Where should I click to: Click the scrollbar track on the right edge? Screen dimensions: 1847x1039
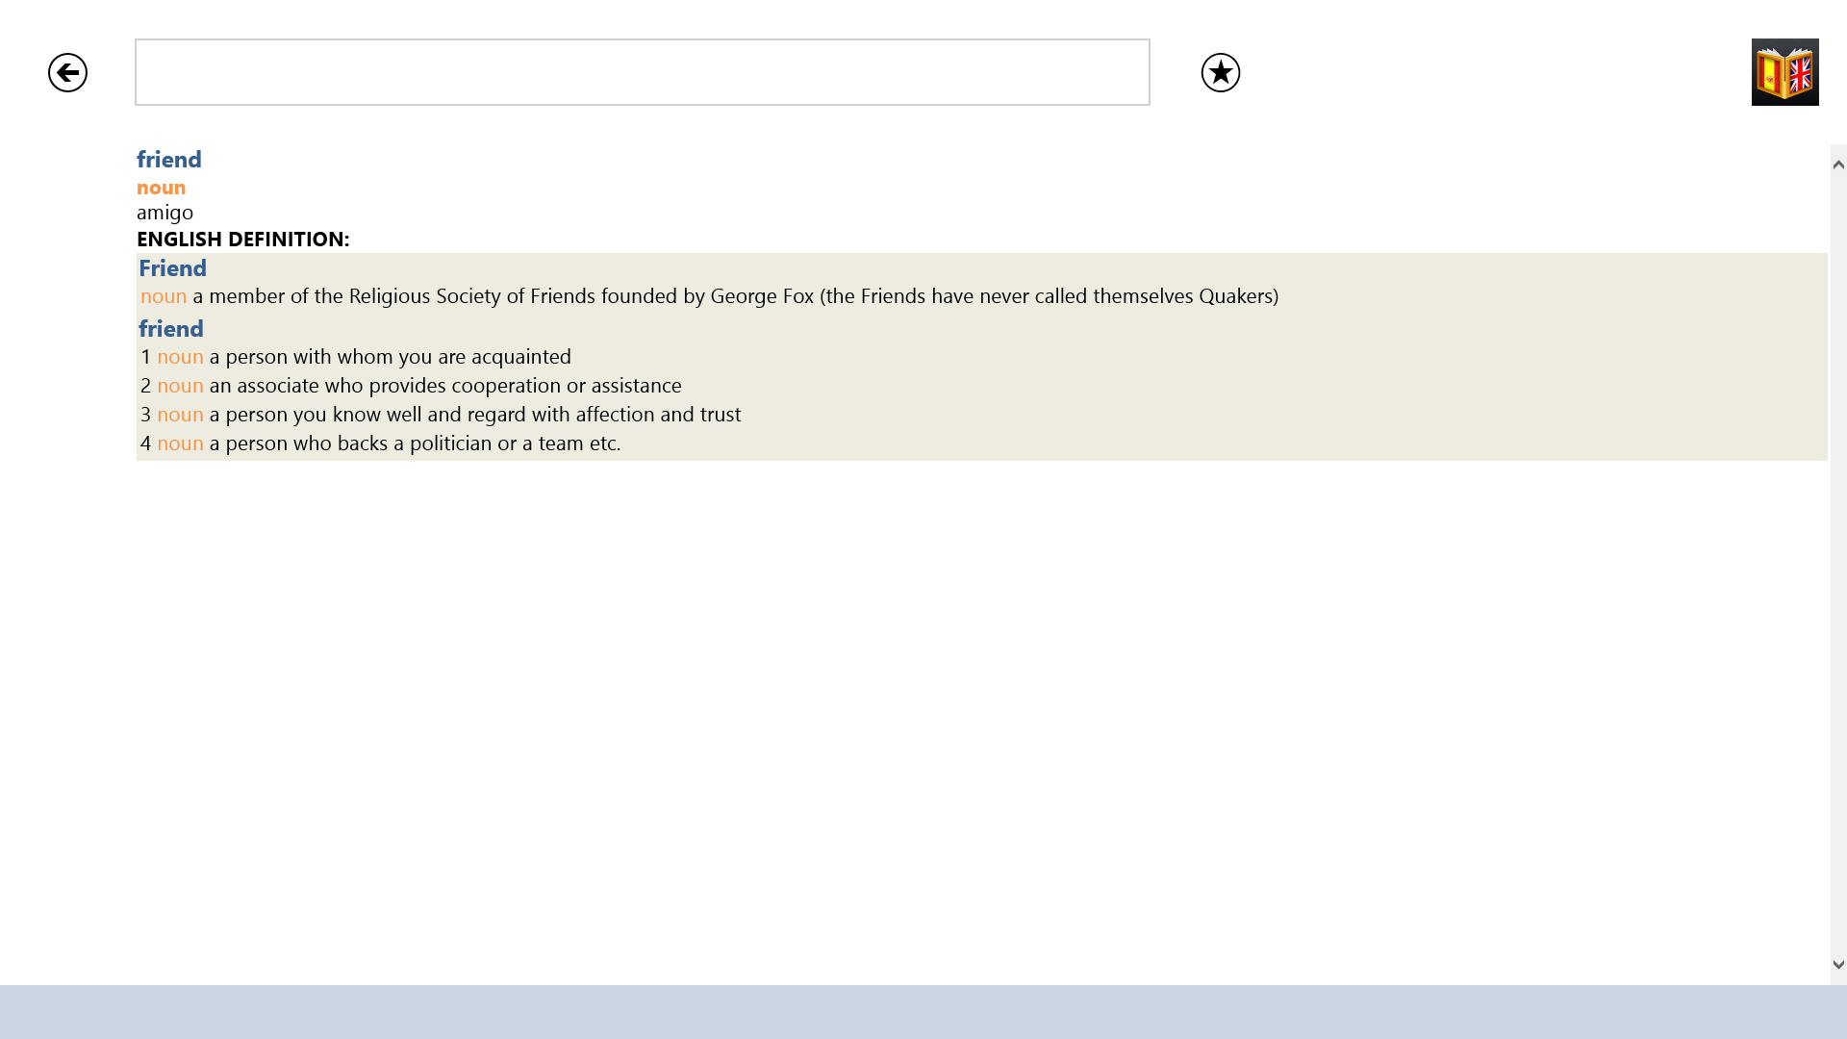point(1836,577)
